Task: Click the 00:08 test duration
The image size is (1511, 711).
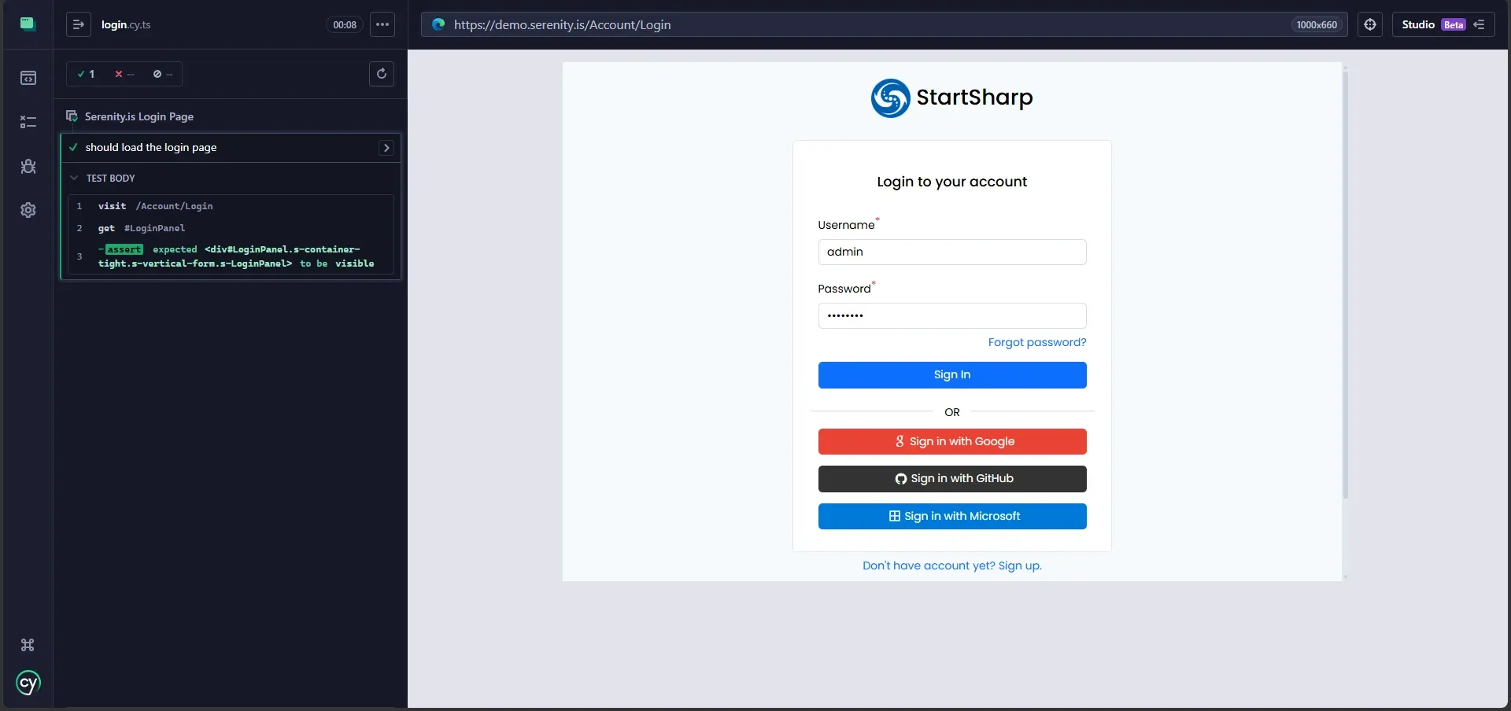Action: 345,24
